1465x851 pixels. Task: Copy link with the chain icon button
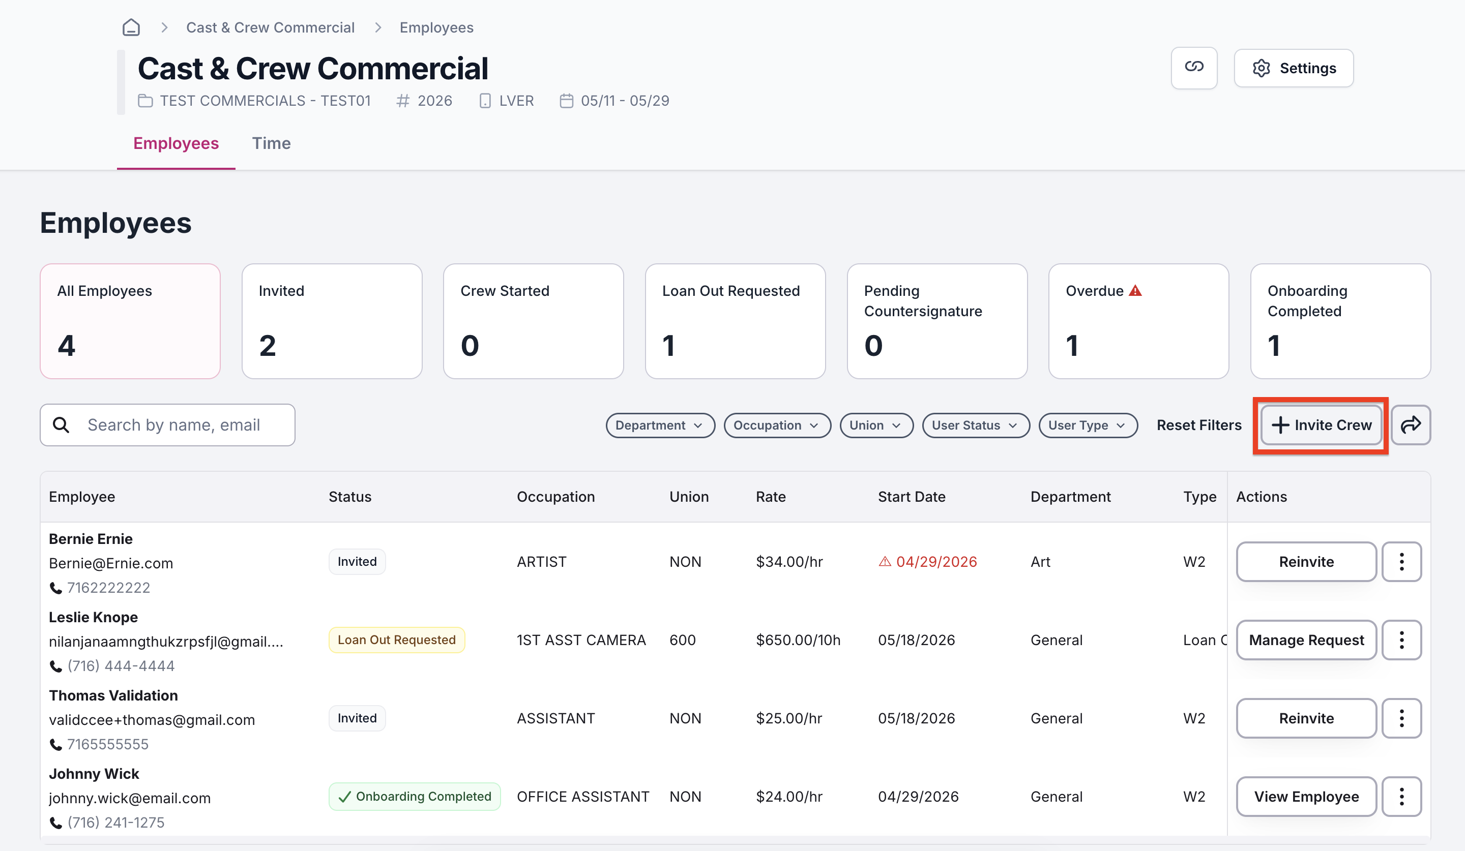point(1194,68)
